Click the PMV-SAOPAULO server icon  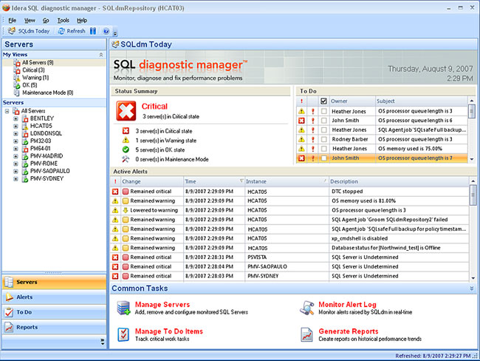pos(25,171)
